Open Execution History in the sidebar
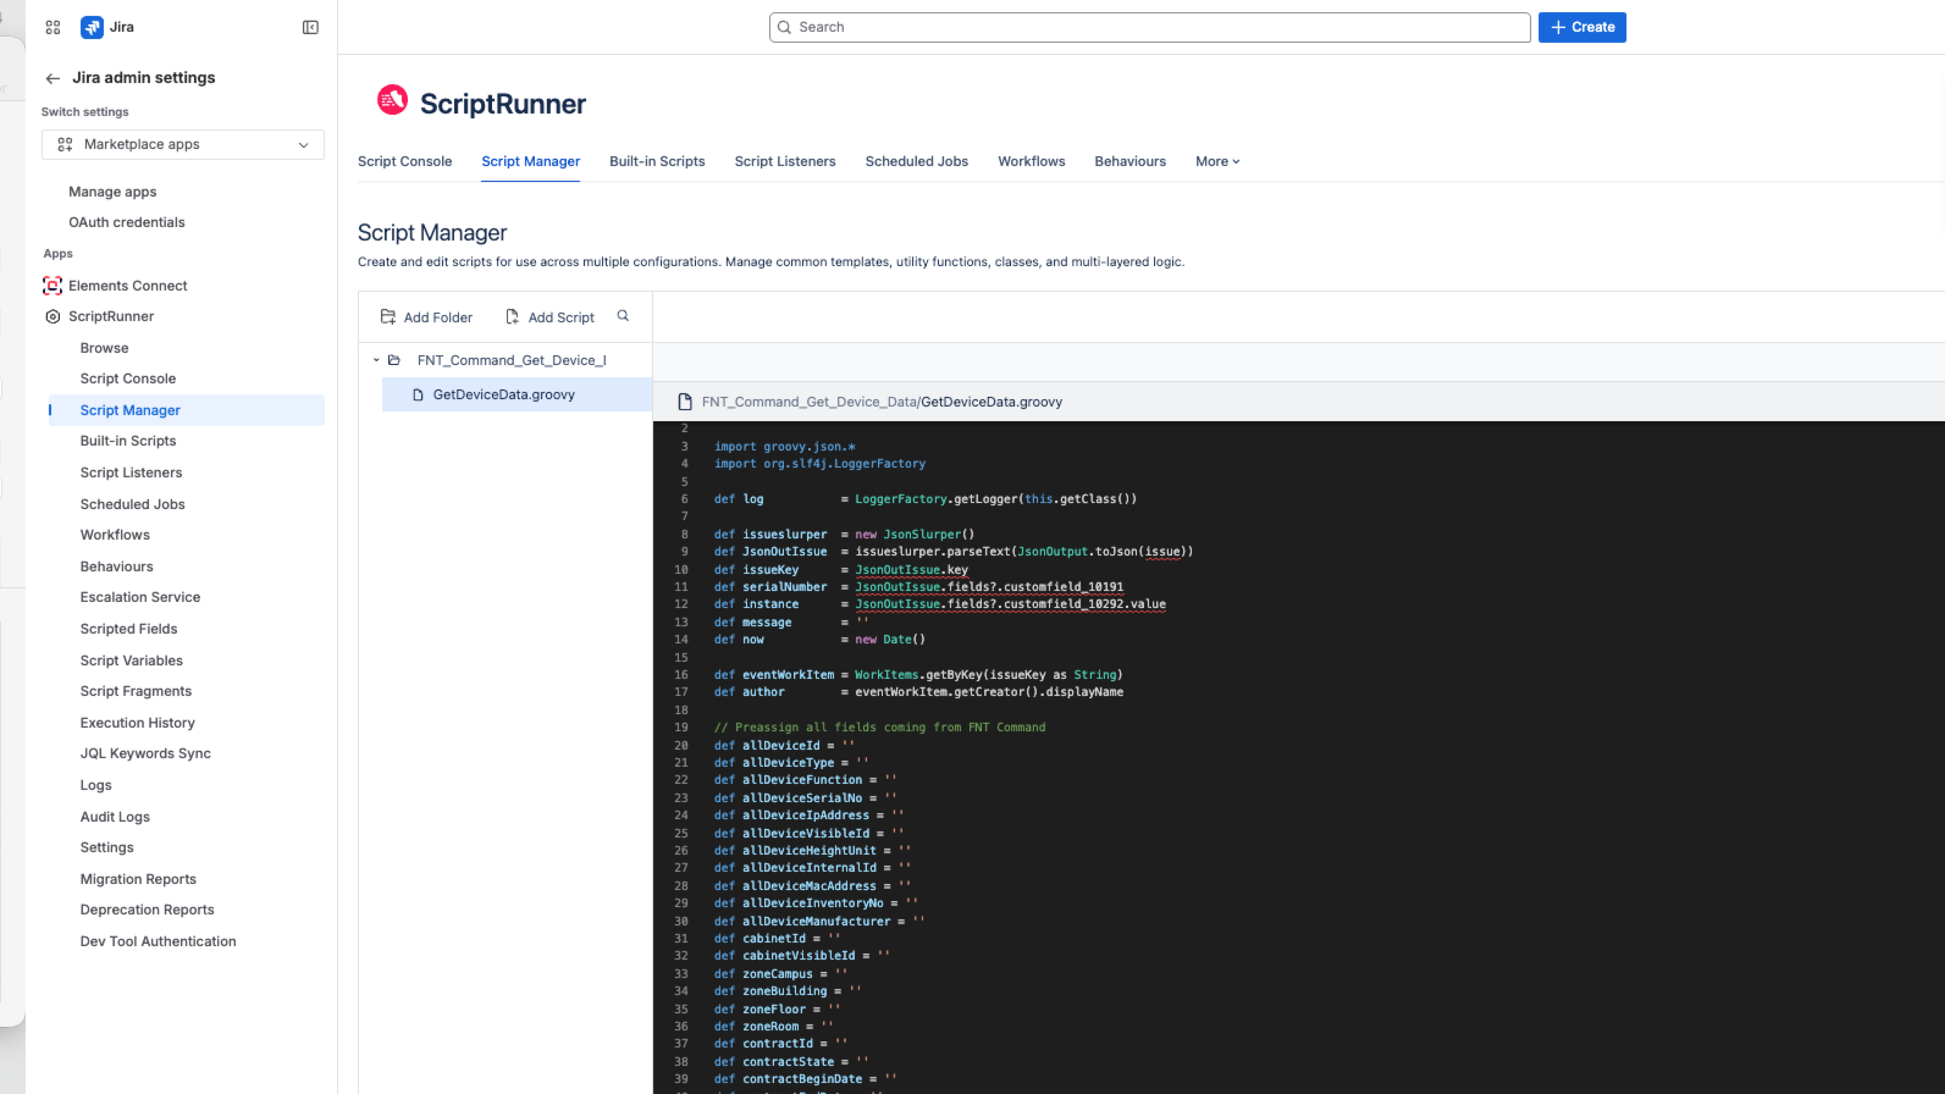Viewport: 1945px width, 1094px height. pyautogui.click(x=138, y=723)
